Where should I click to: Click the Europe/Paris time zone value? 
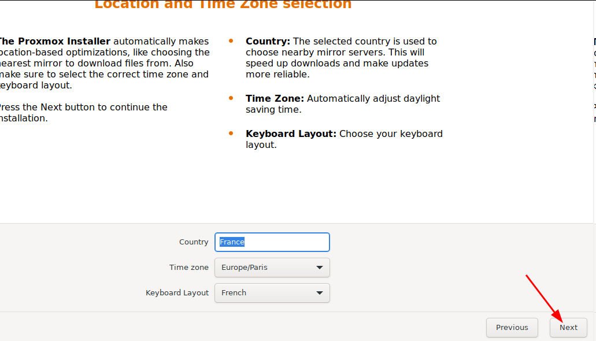point(245,268)
